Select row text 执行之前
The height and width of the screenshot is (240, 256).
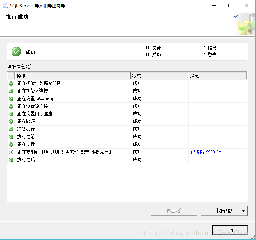point(26,137)
